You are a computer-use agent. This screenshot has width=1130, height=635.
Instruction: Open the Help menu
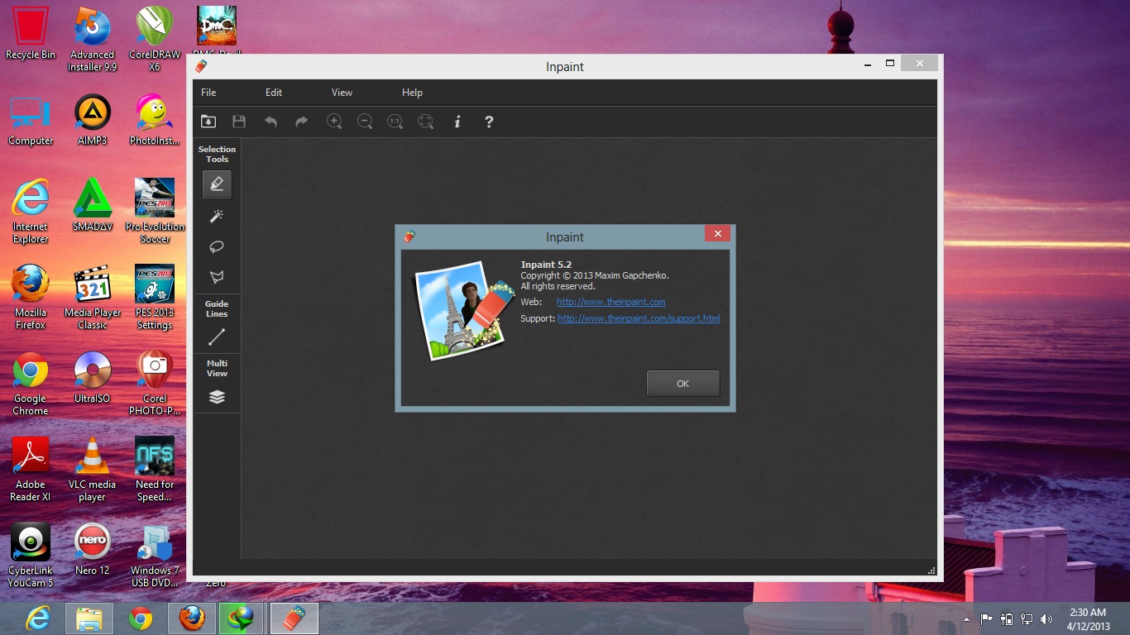tap(412, 93)
